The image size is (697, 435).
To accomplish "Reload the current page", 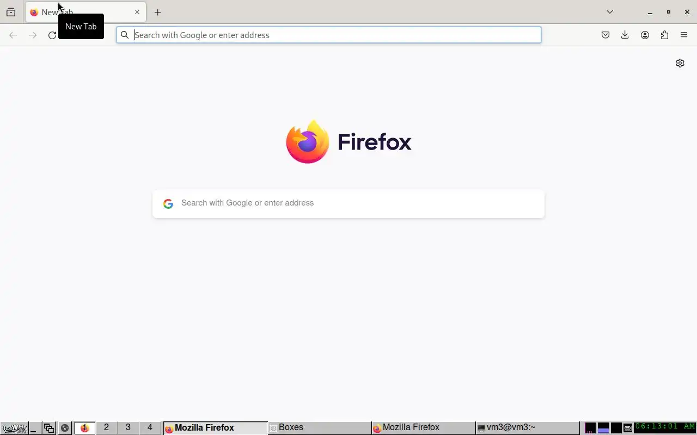I will (52, 35).
